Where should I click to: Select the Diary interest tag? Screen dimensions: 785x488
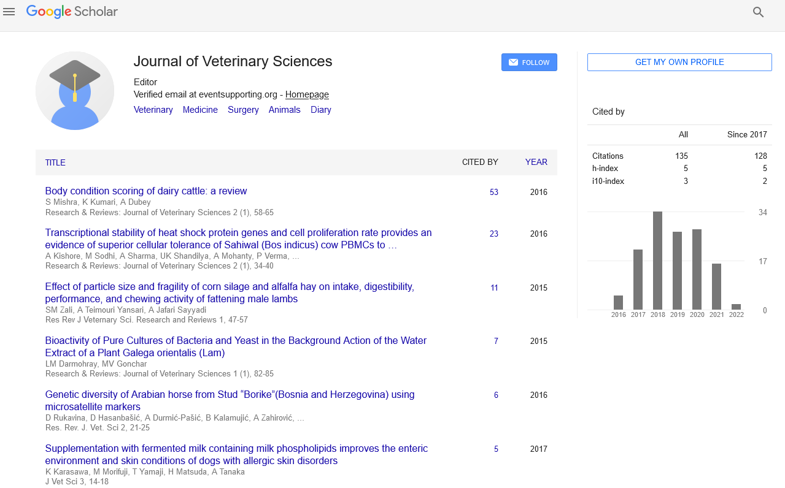[320, 110]
